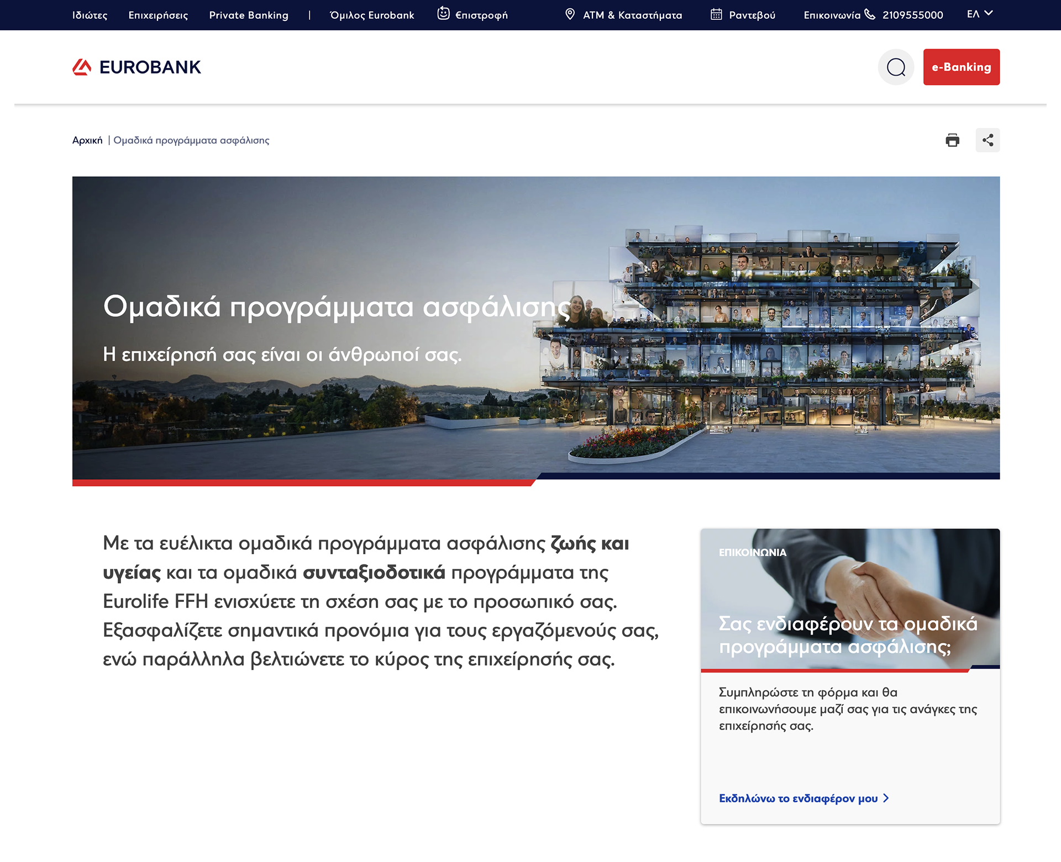Image resolution: width=1061 pixels, height=862 pixels.
Task: Open Ραντεβού appointment link
Action: pyautogui.click(x=752, y=15)
